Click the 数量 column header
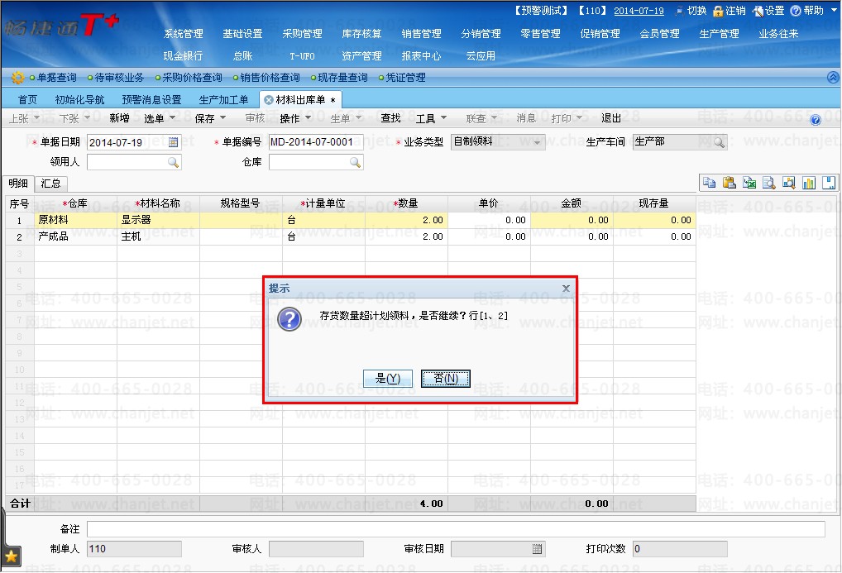 pyautogui.click(x=406, y=203)
